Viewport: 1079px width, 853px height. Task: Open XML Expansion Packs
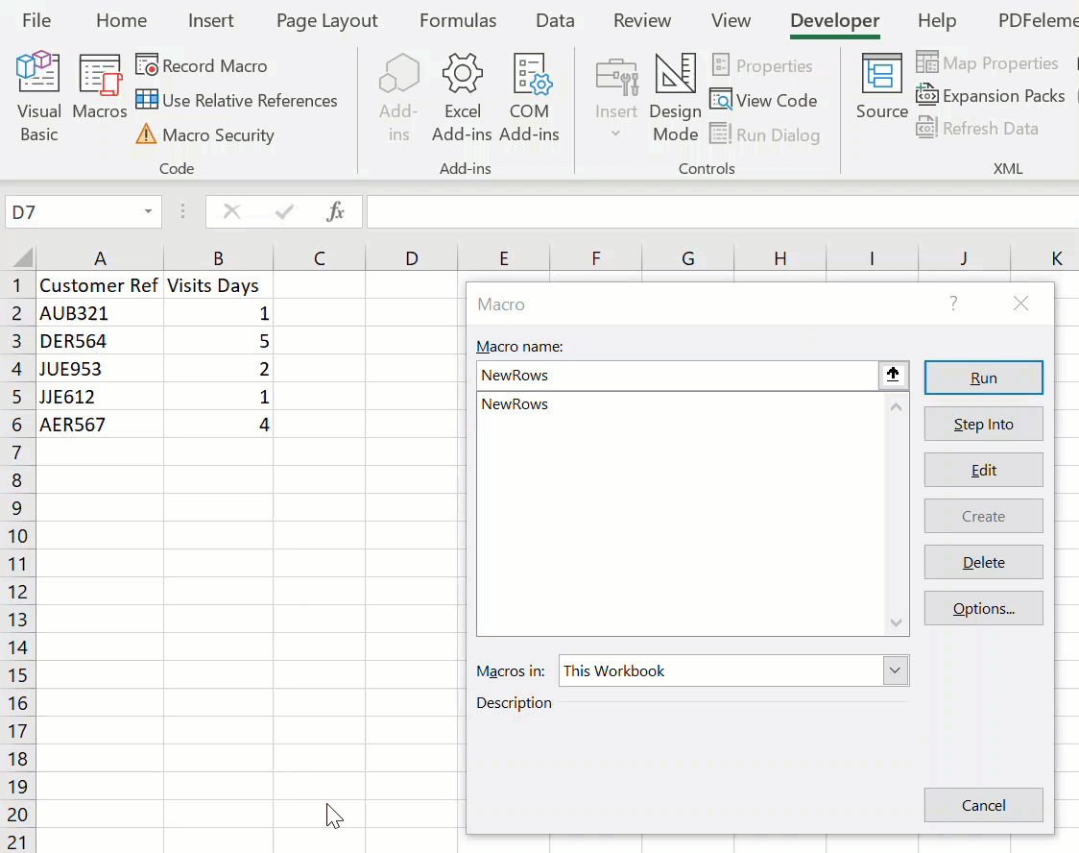[x=991, y=96]
